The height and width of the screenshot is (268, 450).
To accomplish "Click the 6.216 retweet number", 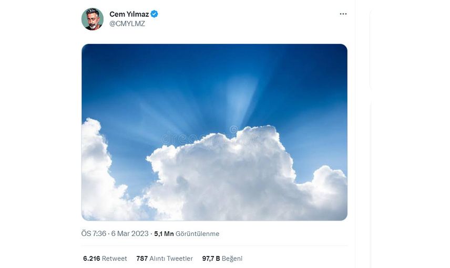I will (91, 259).
